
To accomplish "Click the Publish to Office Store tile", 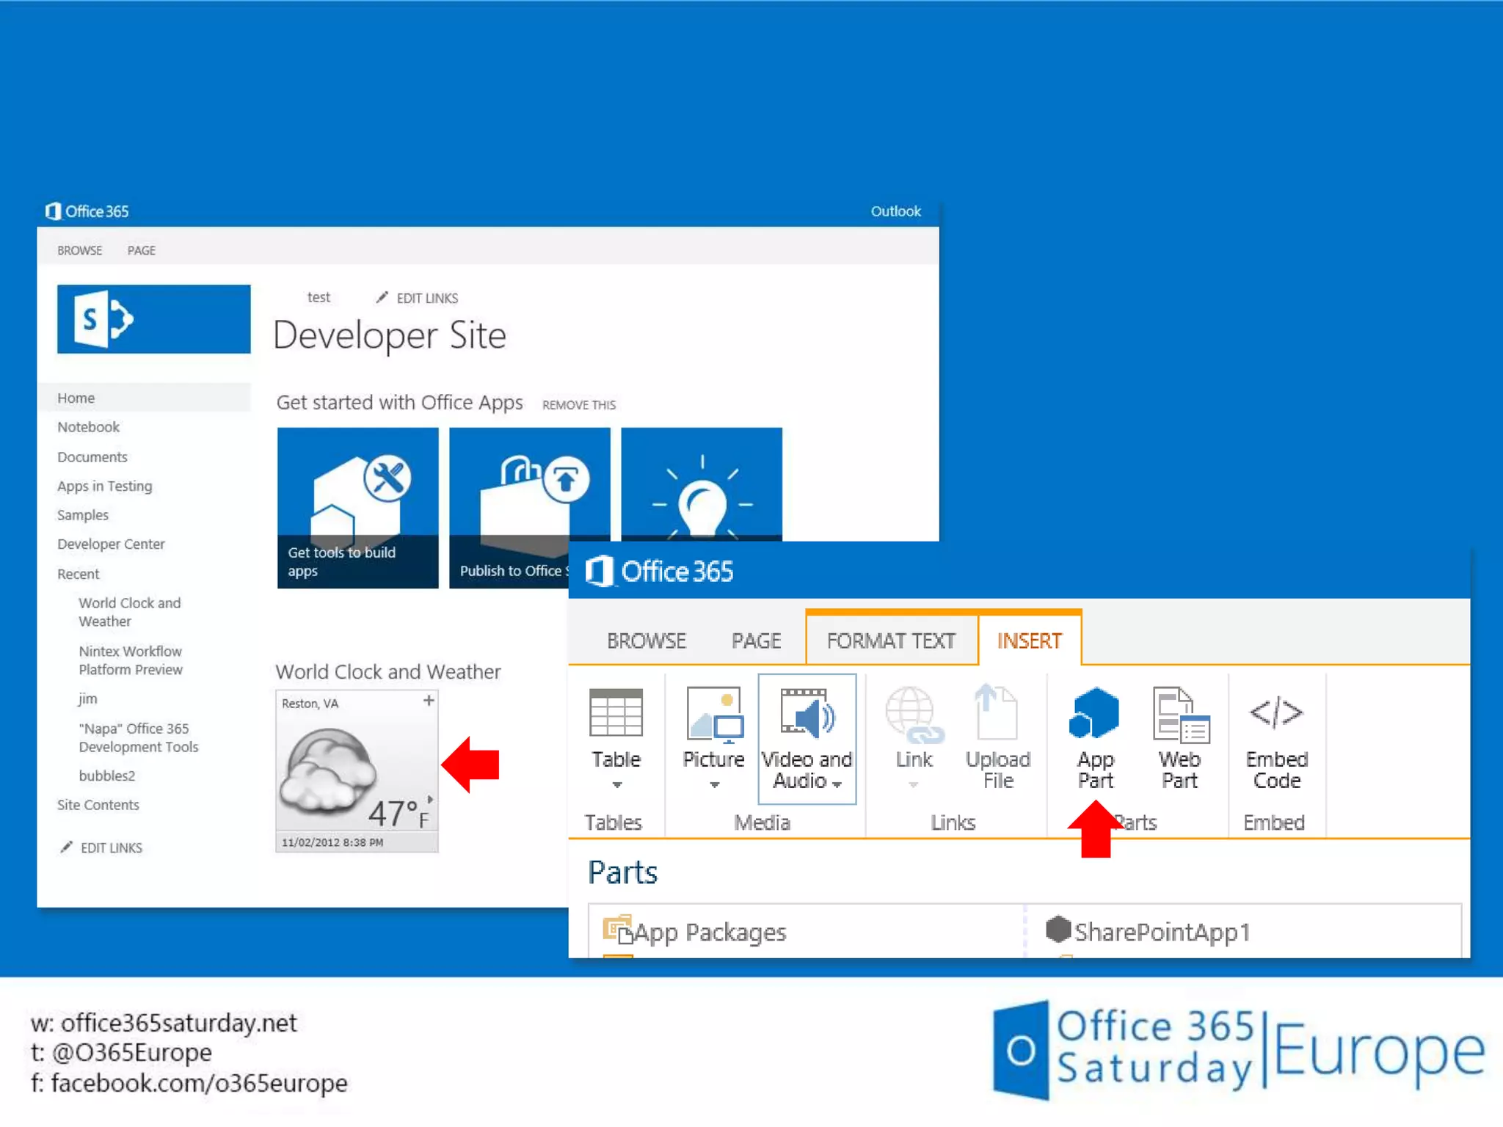I will 514,499.
